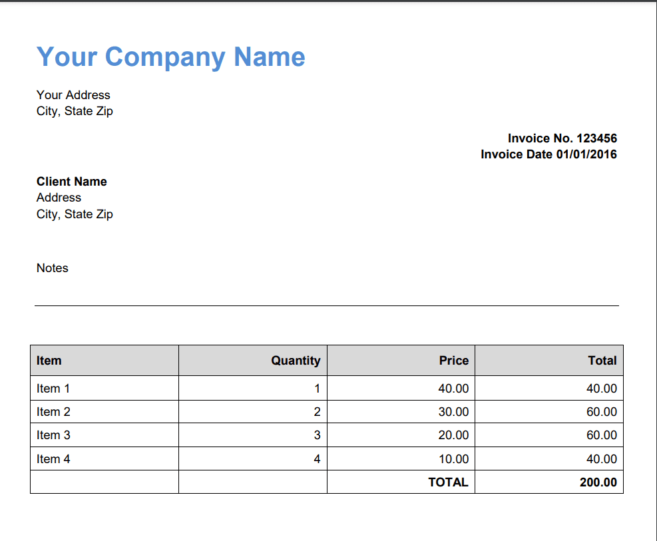The image size is (657, 541).
Task: Click the client's "City, State Zip" line
Action: click(75, 214)
